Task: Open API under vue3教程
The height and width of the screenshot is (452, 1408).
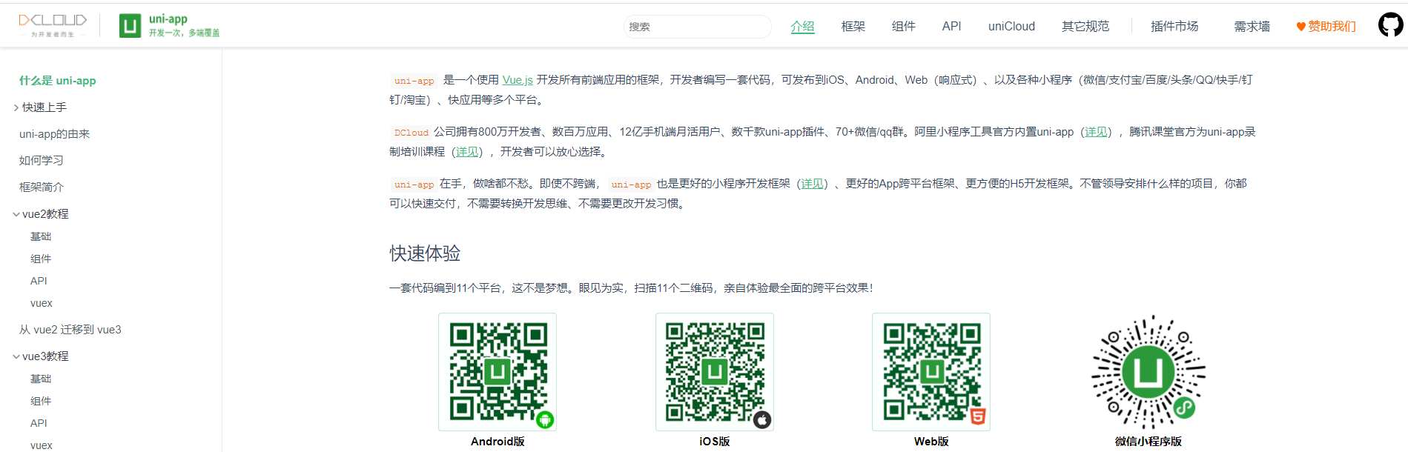Action: point(39,423)
